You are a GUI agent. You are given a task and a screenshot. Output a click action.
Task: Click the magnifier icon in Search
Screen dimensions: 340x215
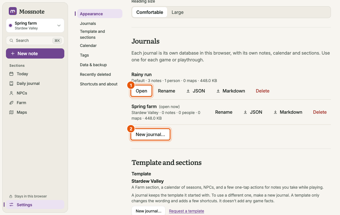(12, 40)
